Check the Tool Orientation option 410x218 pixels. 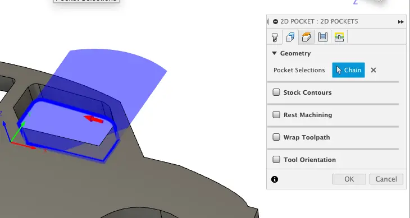[x=276, y=159]
